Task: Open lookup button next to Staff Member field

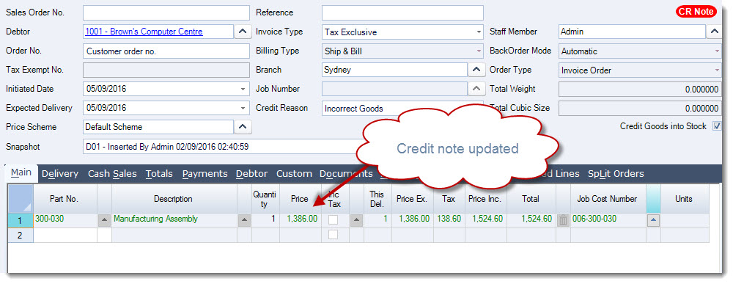Action: pyautogui.click(x=714, y=32)
